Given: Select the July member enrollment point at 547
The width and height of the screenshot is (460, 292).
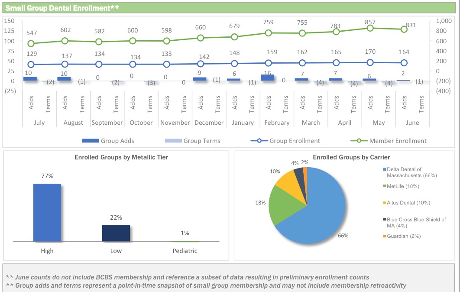Looking at the screenshot, I should click(x=31, y=43).
